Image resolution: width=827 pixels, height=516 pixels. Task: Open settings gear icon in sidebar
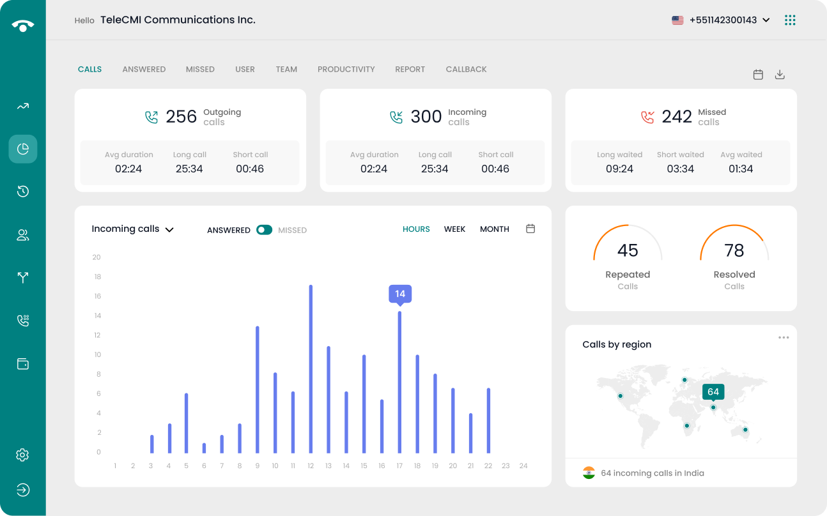[23, 455]
